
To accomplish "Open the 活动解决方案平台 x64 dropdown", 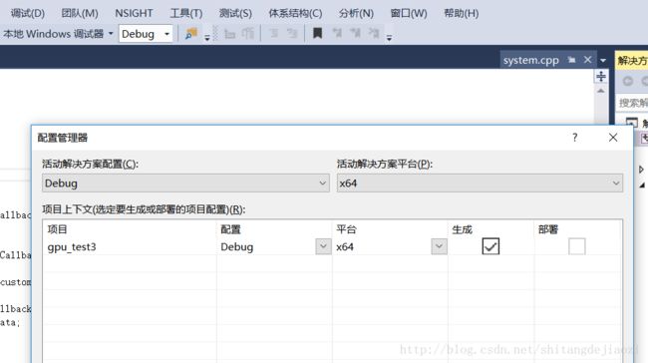I will (480, 183).
